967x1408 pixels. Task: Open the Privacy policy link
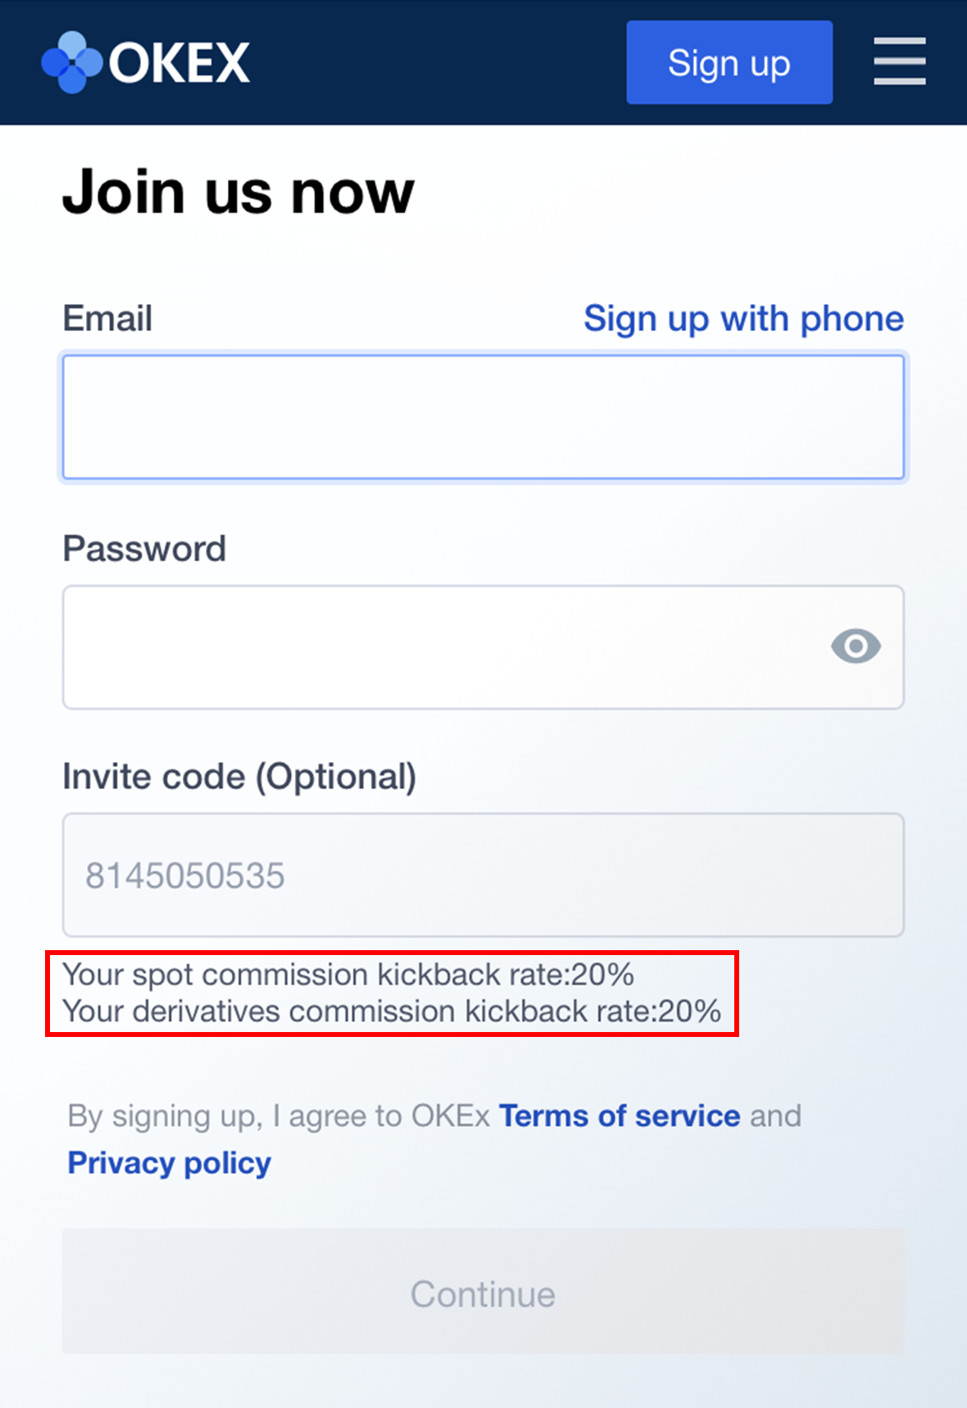[169, 1163]
